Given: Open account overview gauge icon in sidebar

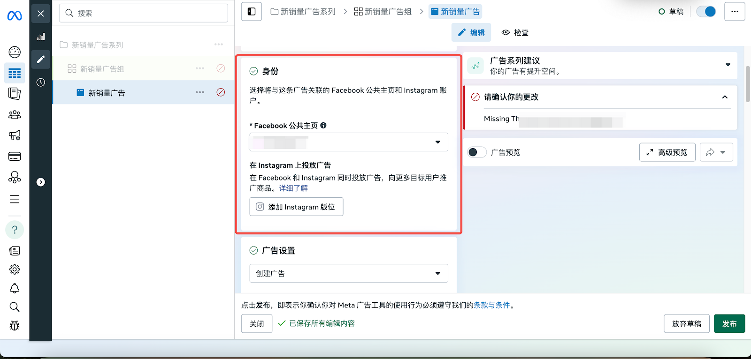Looking at the screenshot, I should [15, 52].
